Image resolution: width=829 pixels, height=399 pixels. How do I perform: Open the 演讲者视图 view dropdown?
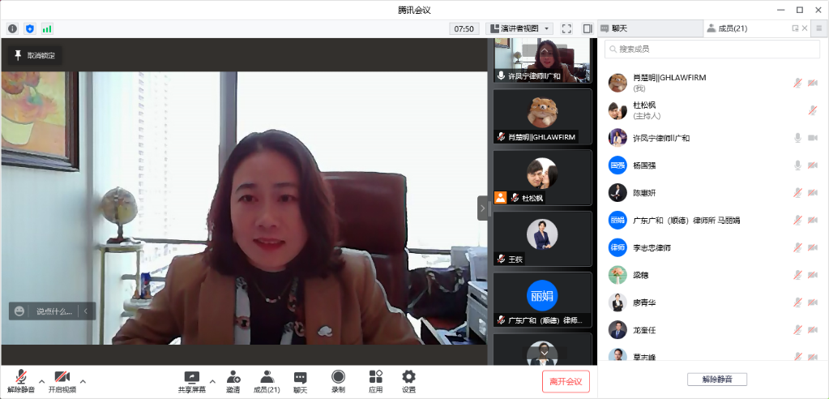519,28
